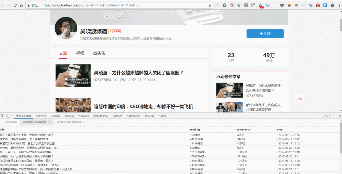The width and height of the screenshot is (342, 174).
Task: Click the blue P extension icon
Action: 325,5
